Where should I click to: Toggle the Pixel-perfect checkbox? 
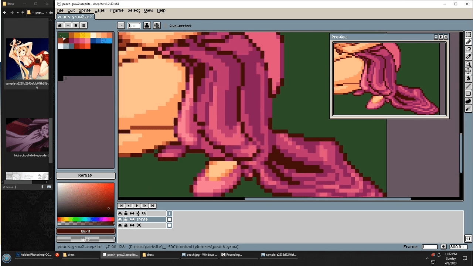[166, 26]
